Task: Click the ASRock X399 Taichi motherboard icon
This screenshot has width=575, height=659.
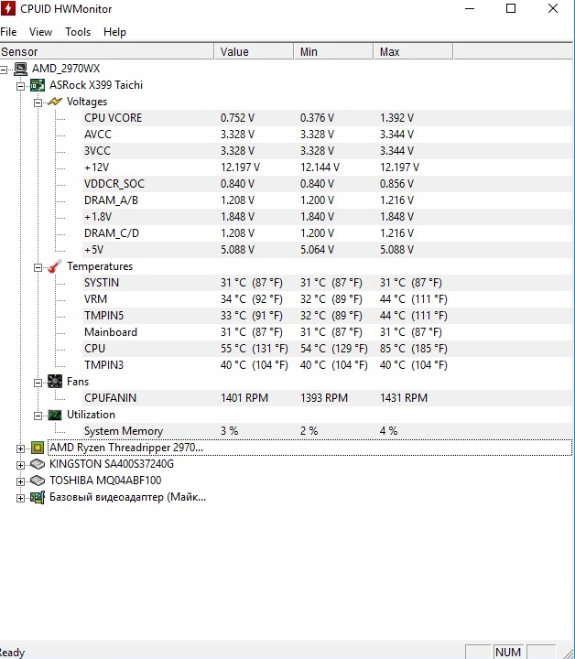Action: (38, 85)
